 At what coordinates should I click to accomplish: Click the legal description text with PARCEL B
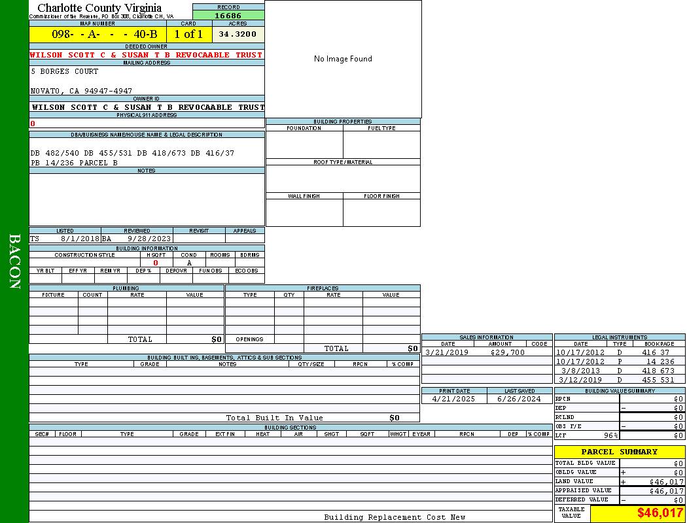pos(74,163)
